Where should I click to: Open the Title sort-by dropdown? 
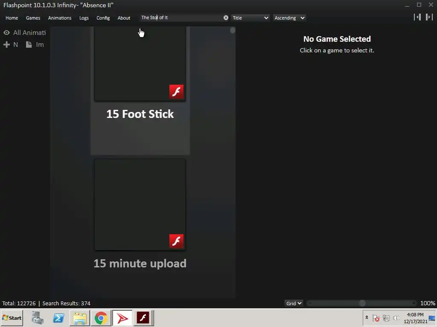(x=250, y=18)
